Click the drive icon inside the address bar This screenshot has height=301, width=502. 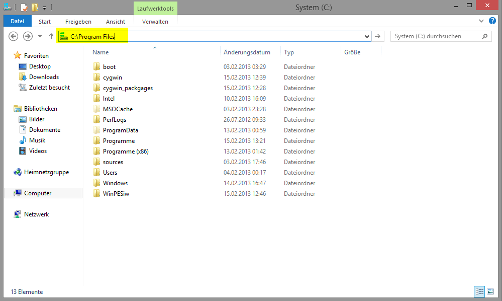tap(63, 36)
